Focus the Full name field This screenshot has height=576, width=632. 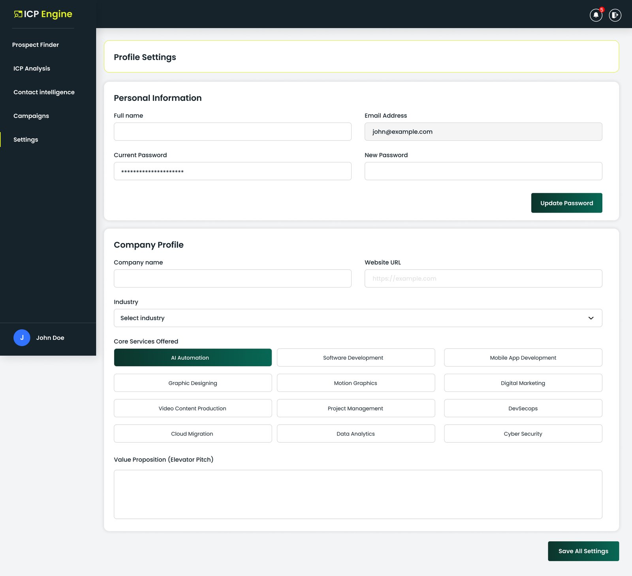[x=233, y=132]
